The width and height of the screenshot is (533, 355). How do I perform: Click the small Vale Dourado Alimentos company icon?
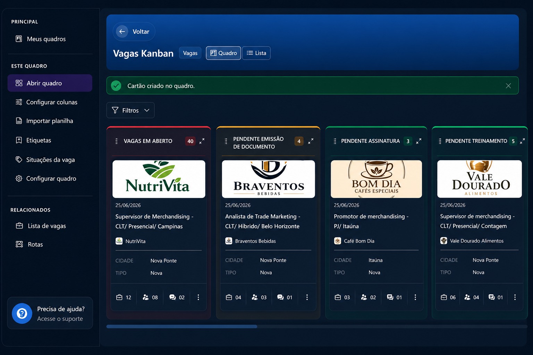pyautogui.click(x=444, y=241)
